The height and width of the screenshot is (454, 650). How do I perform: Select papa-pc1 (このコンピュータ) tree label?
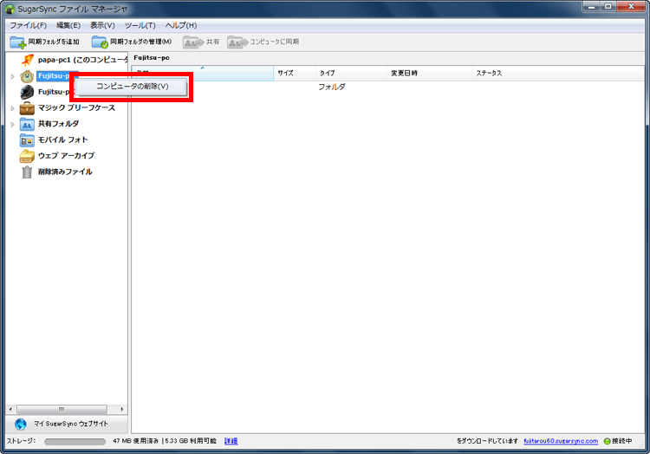click(83, 60)
